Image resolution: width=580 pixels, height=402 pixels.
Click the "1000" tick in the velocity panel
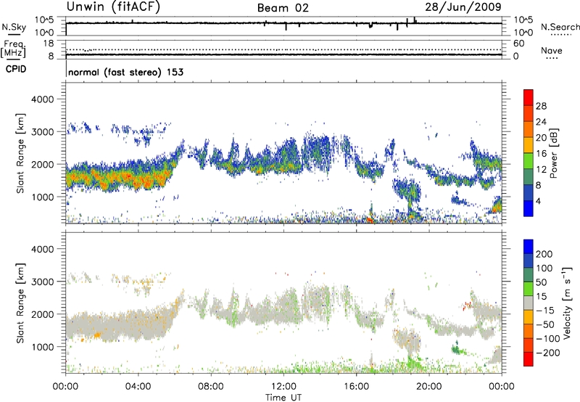(x=42, y=347)
